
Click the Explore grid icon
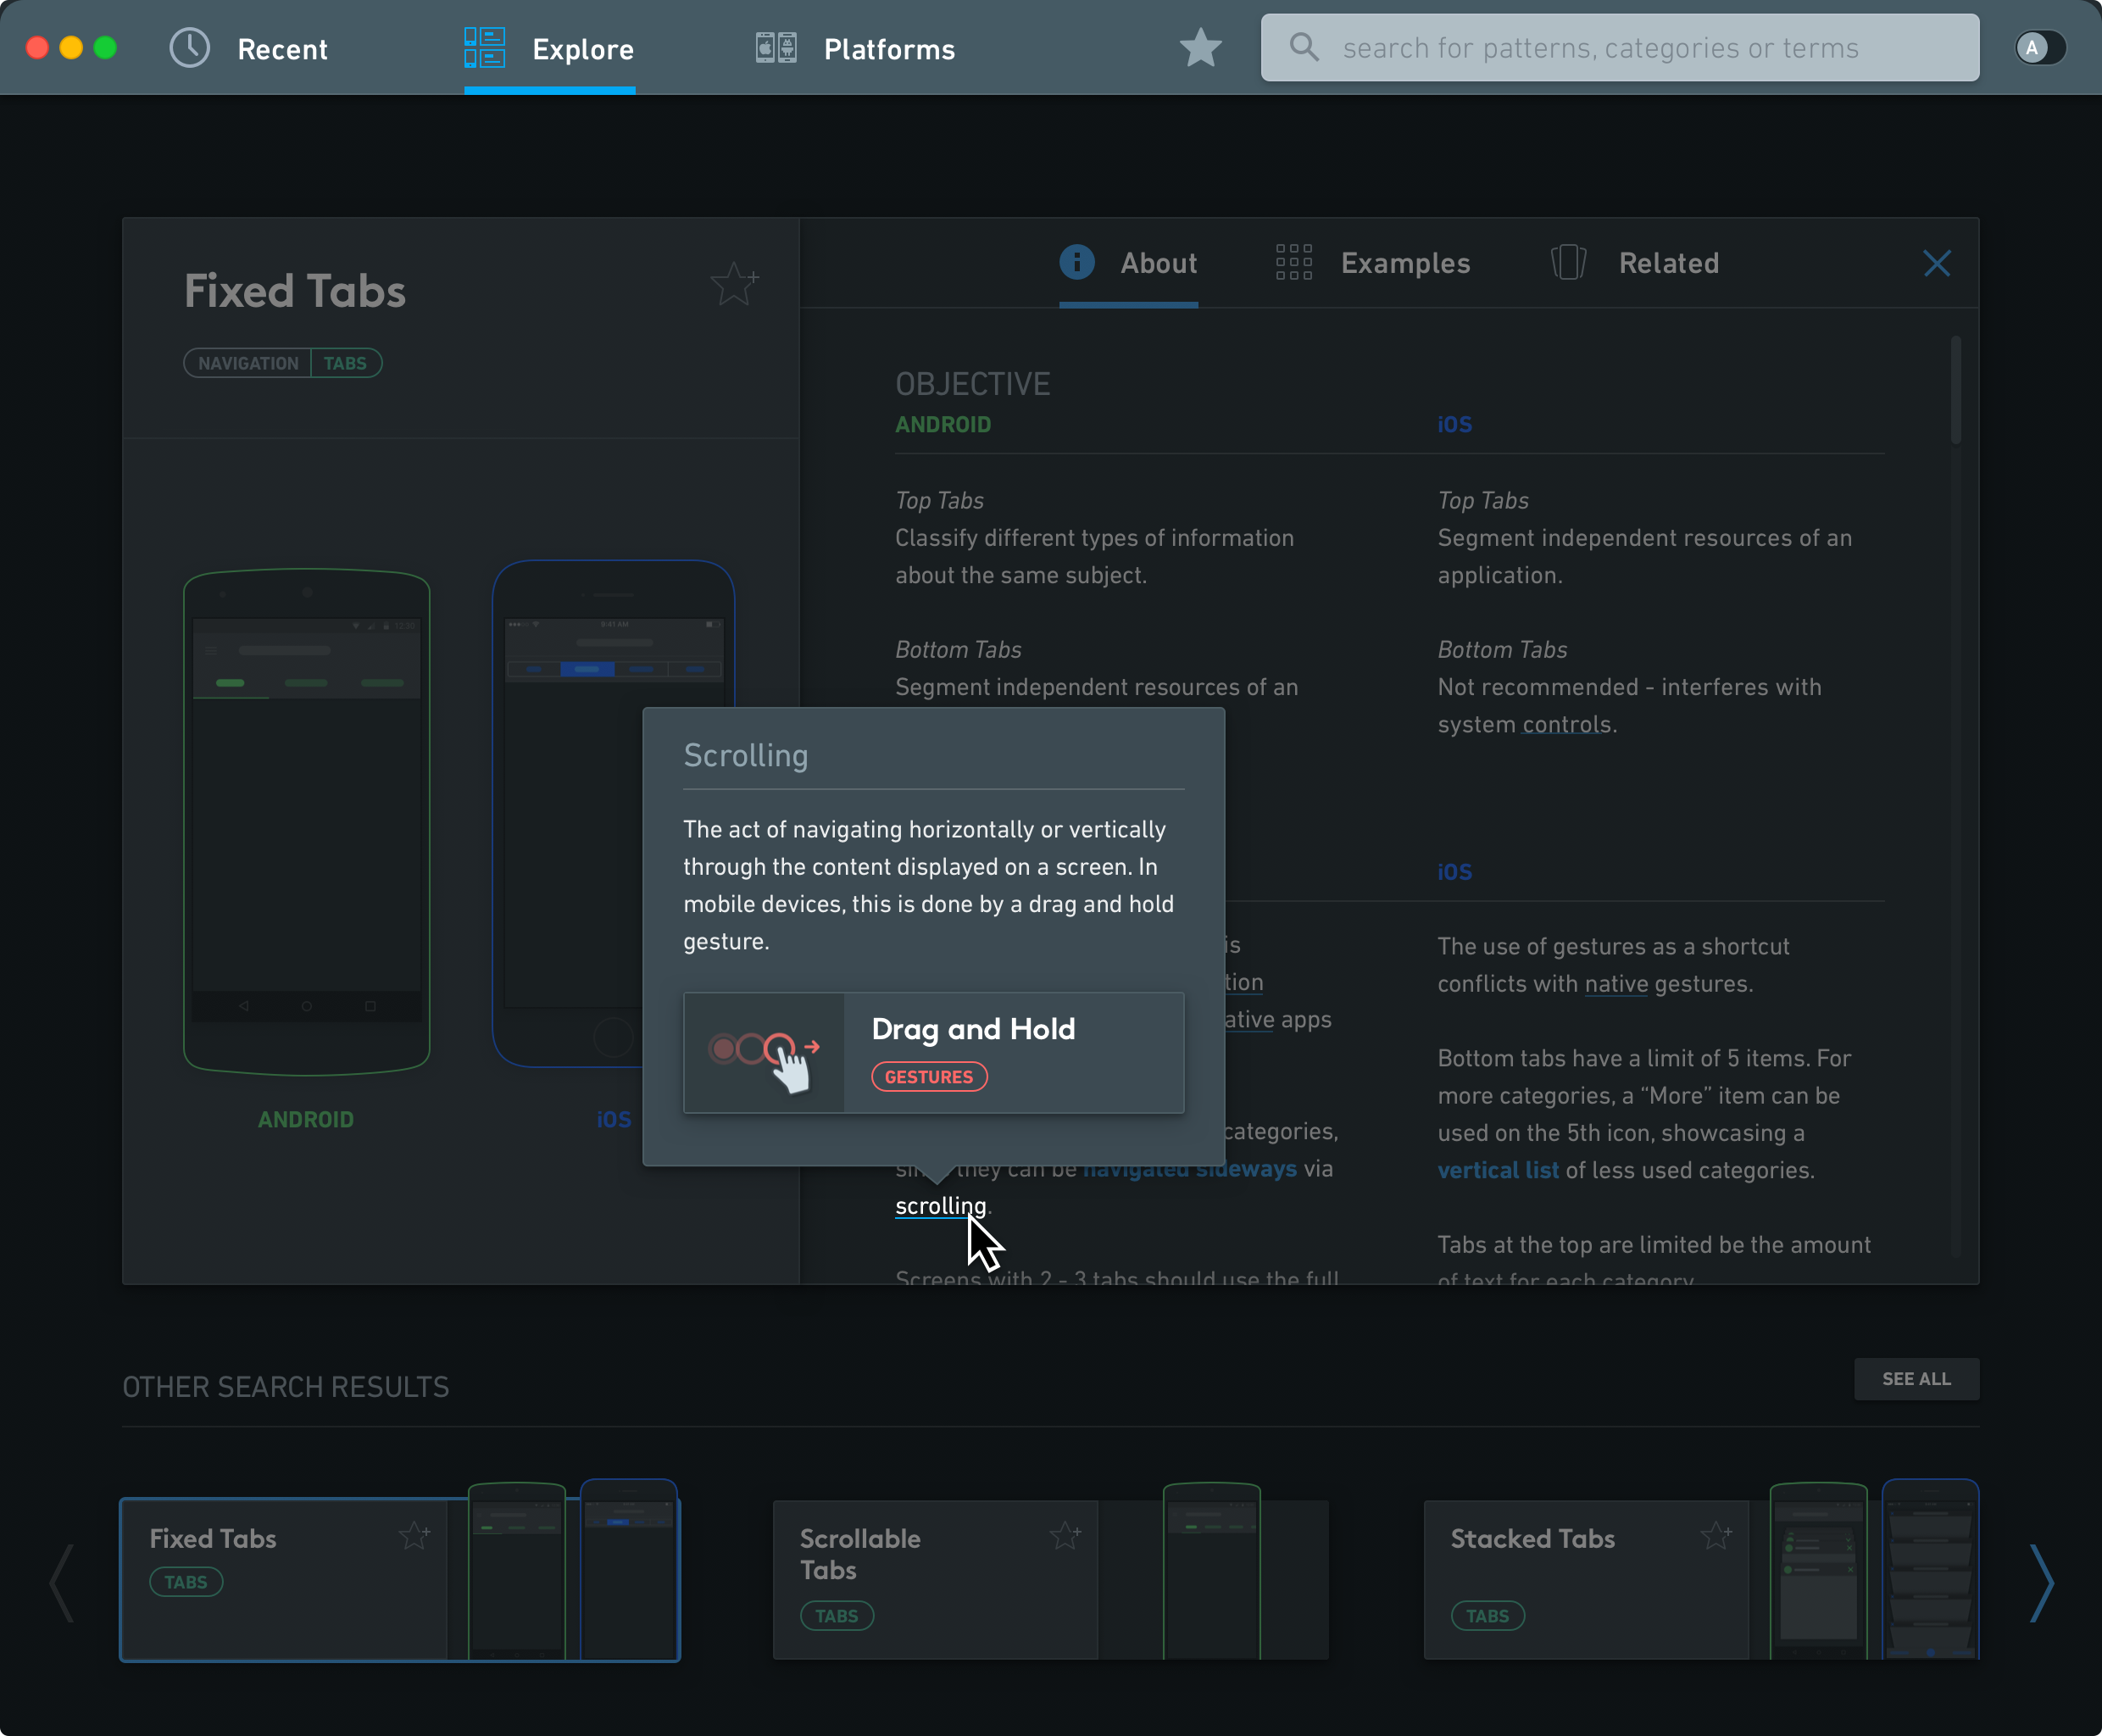point(485,48)
